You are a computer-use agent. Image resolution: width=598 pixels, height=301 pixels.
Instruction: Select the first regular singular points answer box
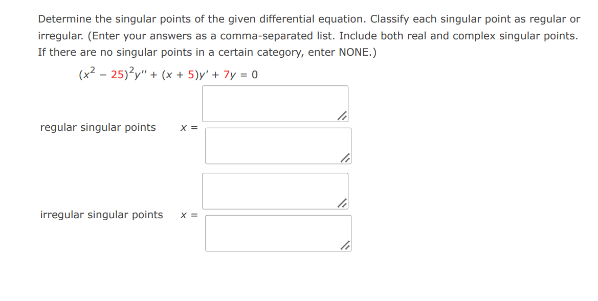coord(275,101)
